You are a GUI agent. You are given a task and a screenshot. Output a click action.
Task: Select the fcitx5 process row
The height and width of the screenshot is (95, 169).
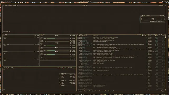coord(121,50)
